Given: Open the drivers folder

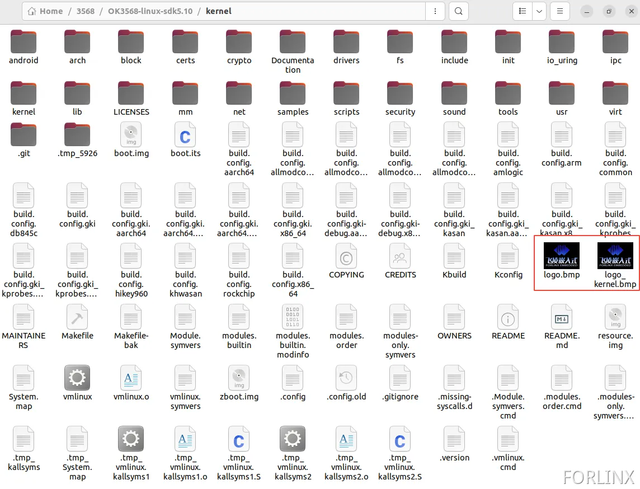Looking at the screenshot, I should pyautogui.click(x=346, y=42).
